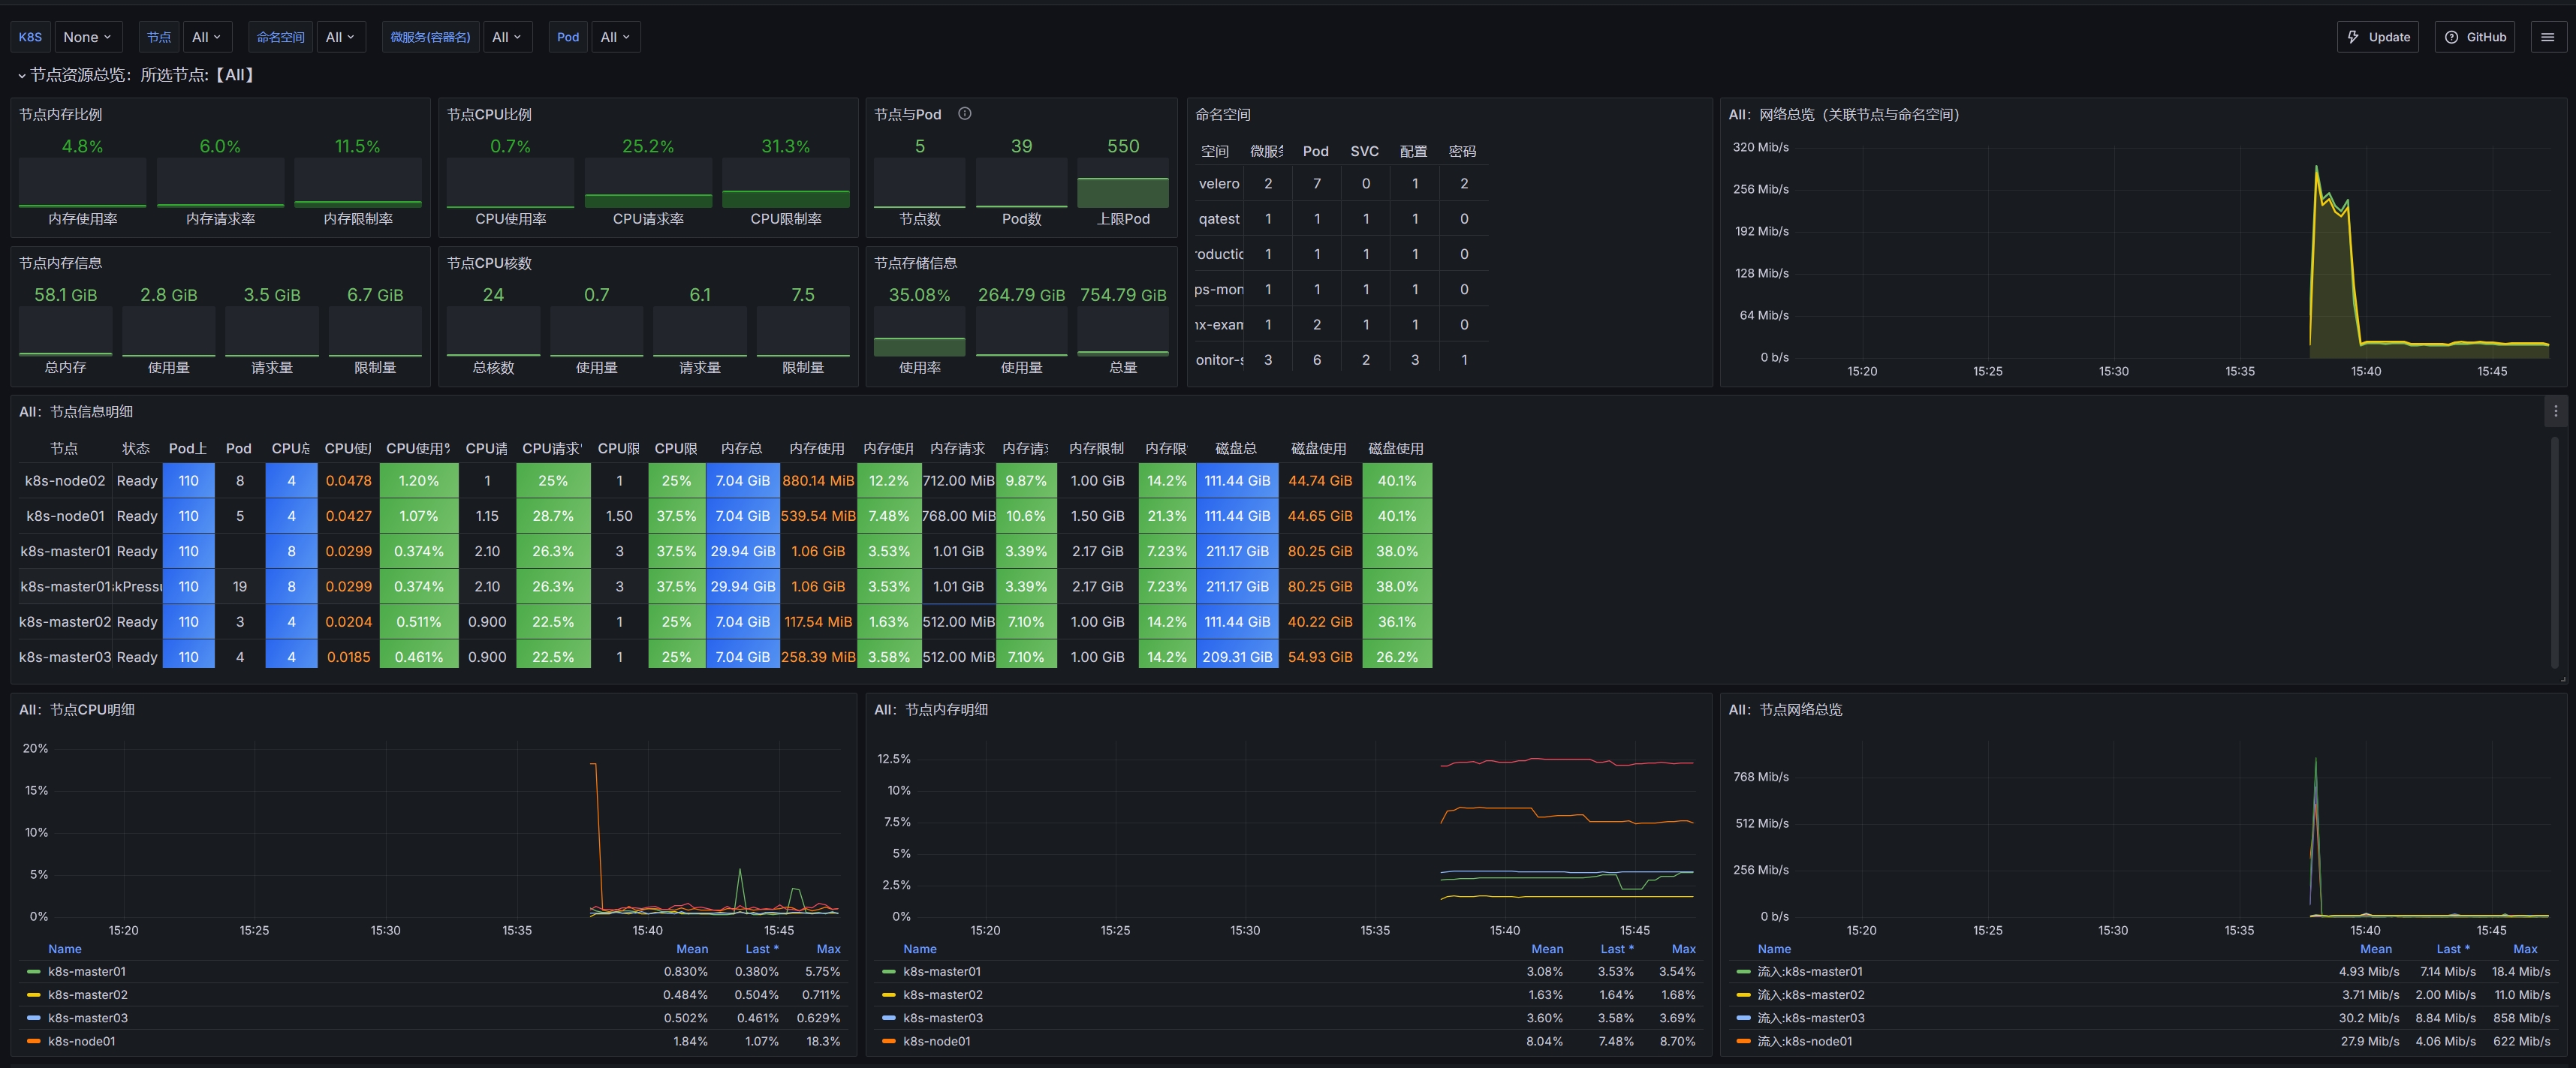Screen dimensions: 2576x1068
Task: Click info icon beside 节点与Pod title
Action: click(965, 114)
